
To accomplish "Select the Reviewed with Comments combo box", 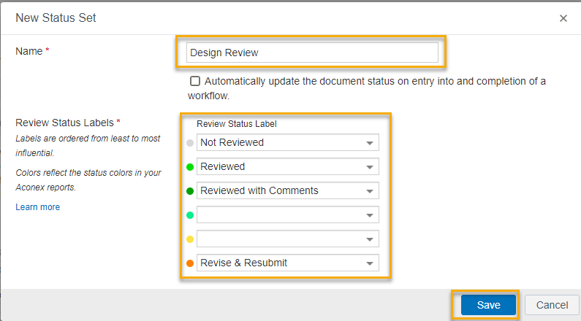I will [x=287, y=191].
